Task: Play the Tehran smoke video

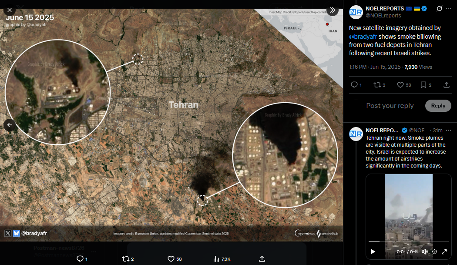Action: coord(373,252)
